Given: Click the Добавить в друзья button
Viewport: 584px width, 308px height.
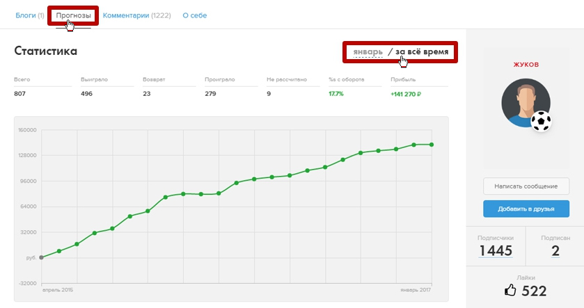Looking at the screenshot, I should point(526,209).
